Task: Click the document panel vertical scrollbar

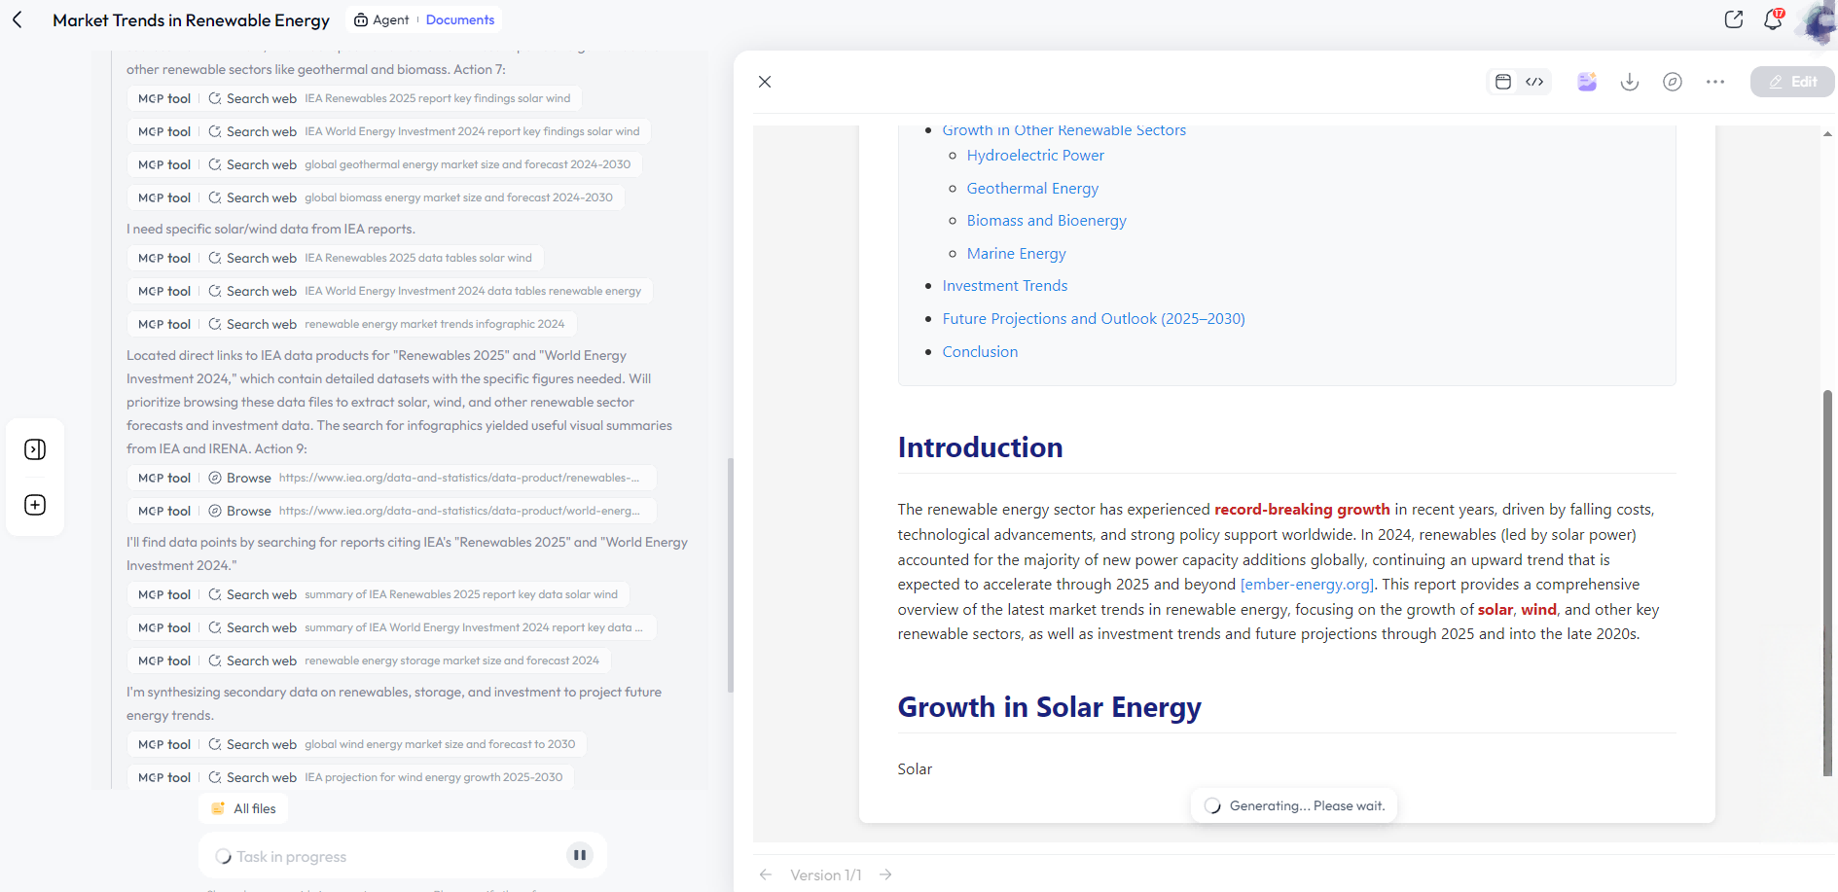Action: pos(1827,582)
